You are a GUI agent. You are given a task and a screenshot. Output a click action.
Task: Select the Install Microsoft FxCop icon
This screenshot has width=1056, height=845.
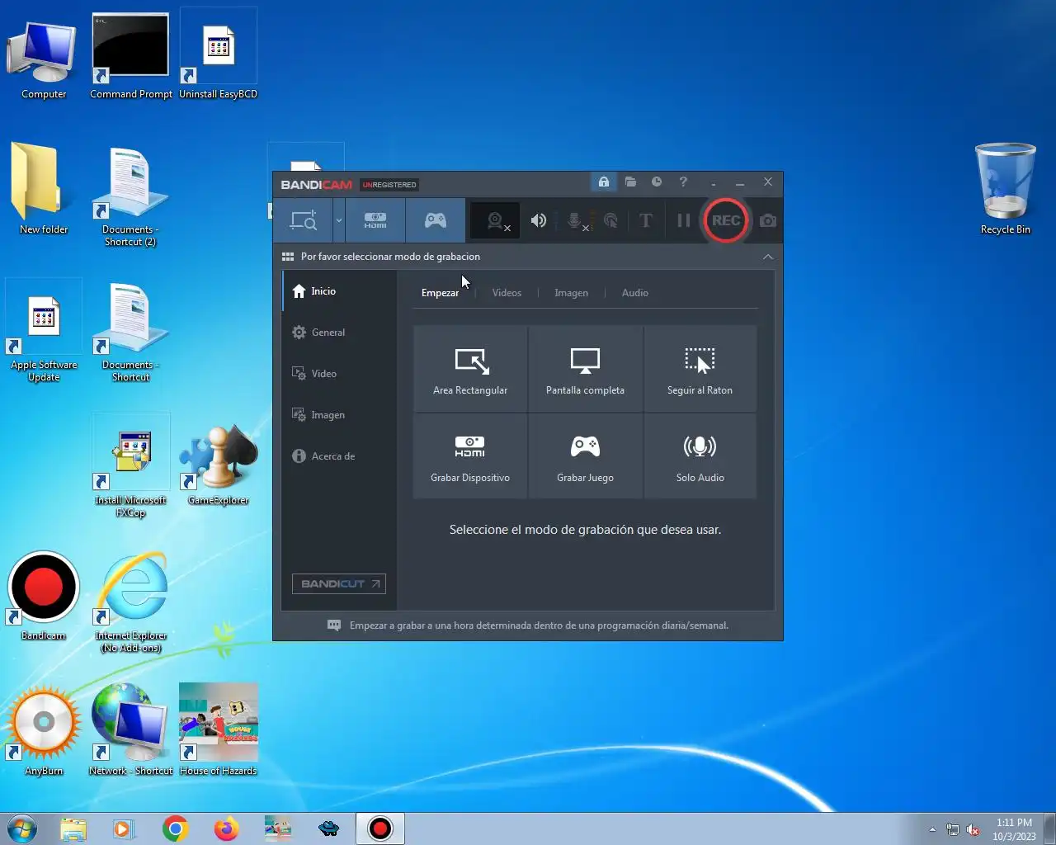130,466
